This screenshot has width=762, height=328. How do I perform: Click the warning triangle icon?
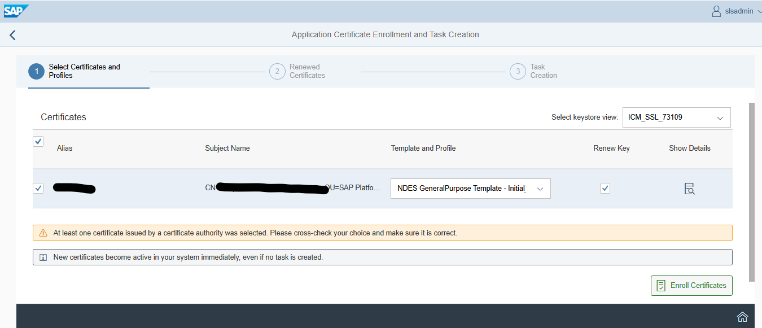pyautogui.click(x=43, y=233)
